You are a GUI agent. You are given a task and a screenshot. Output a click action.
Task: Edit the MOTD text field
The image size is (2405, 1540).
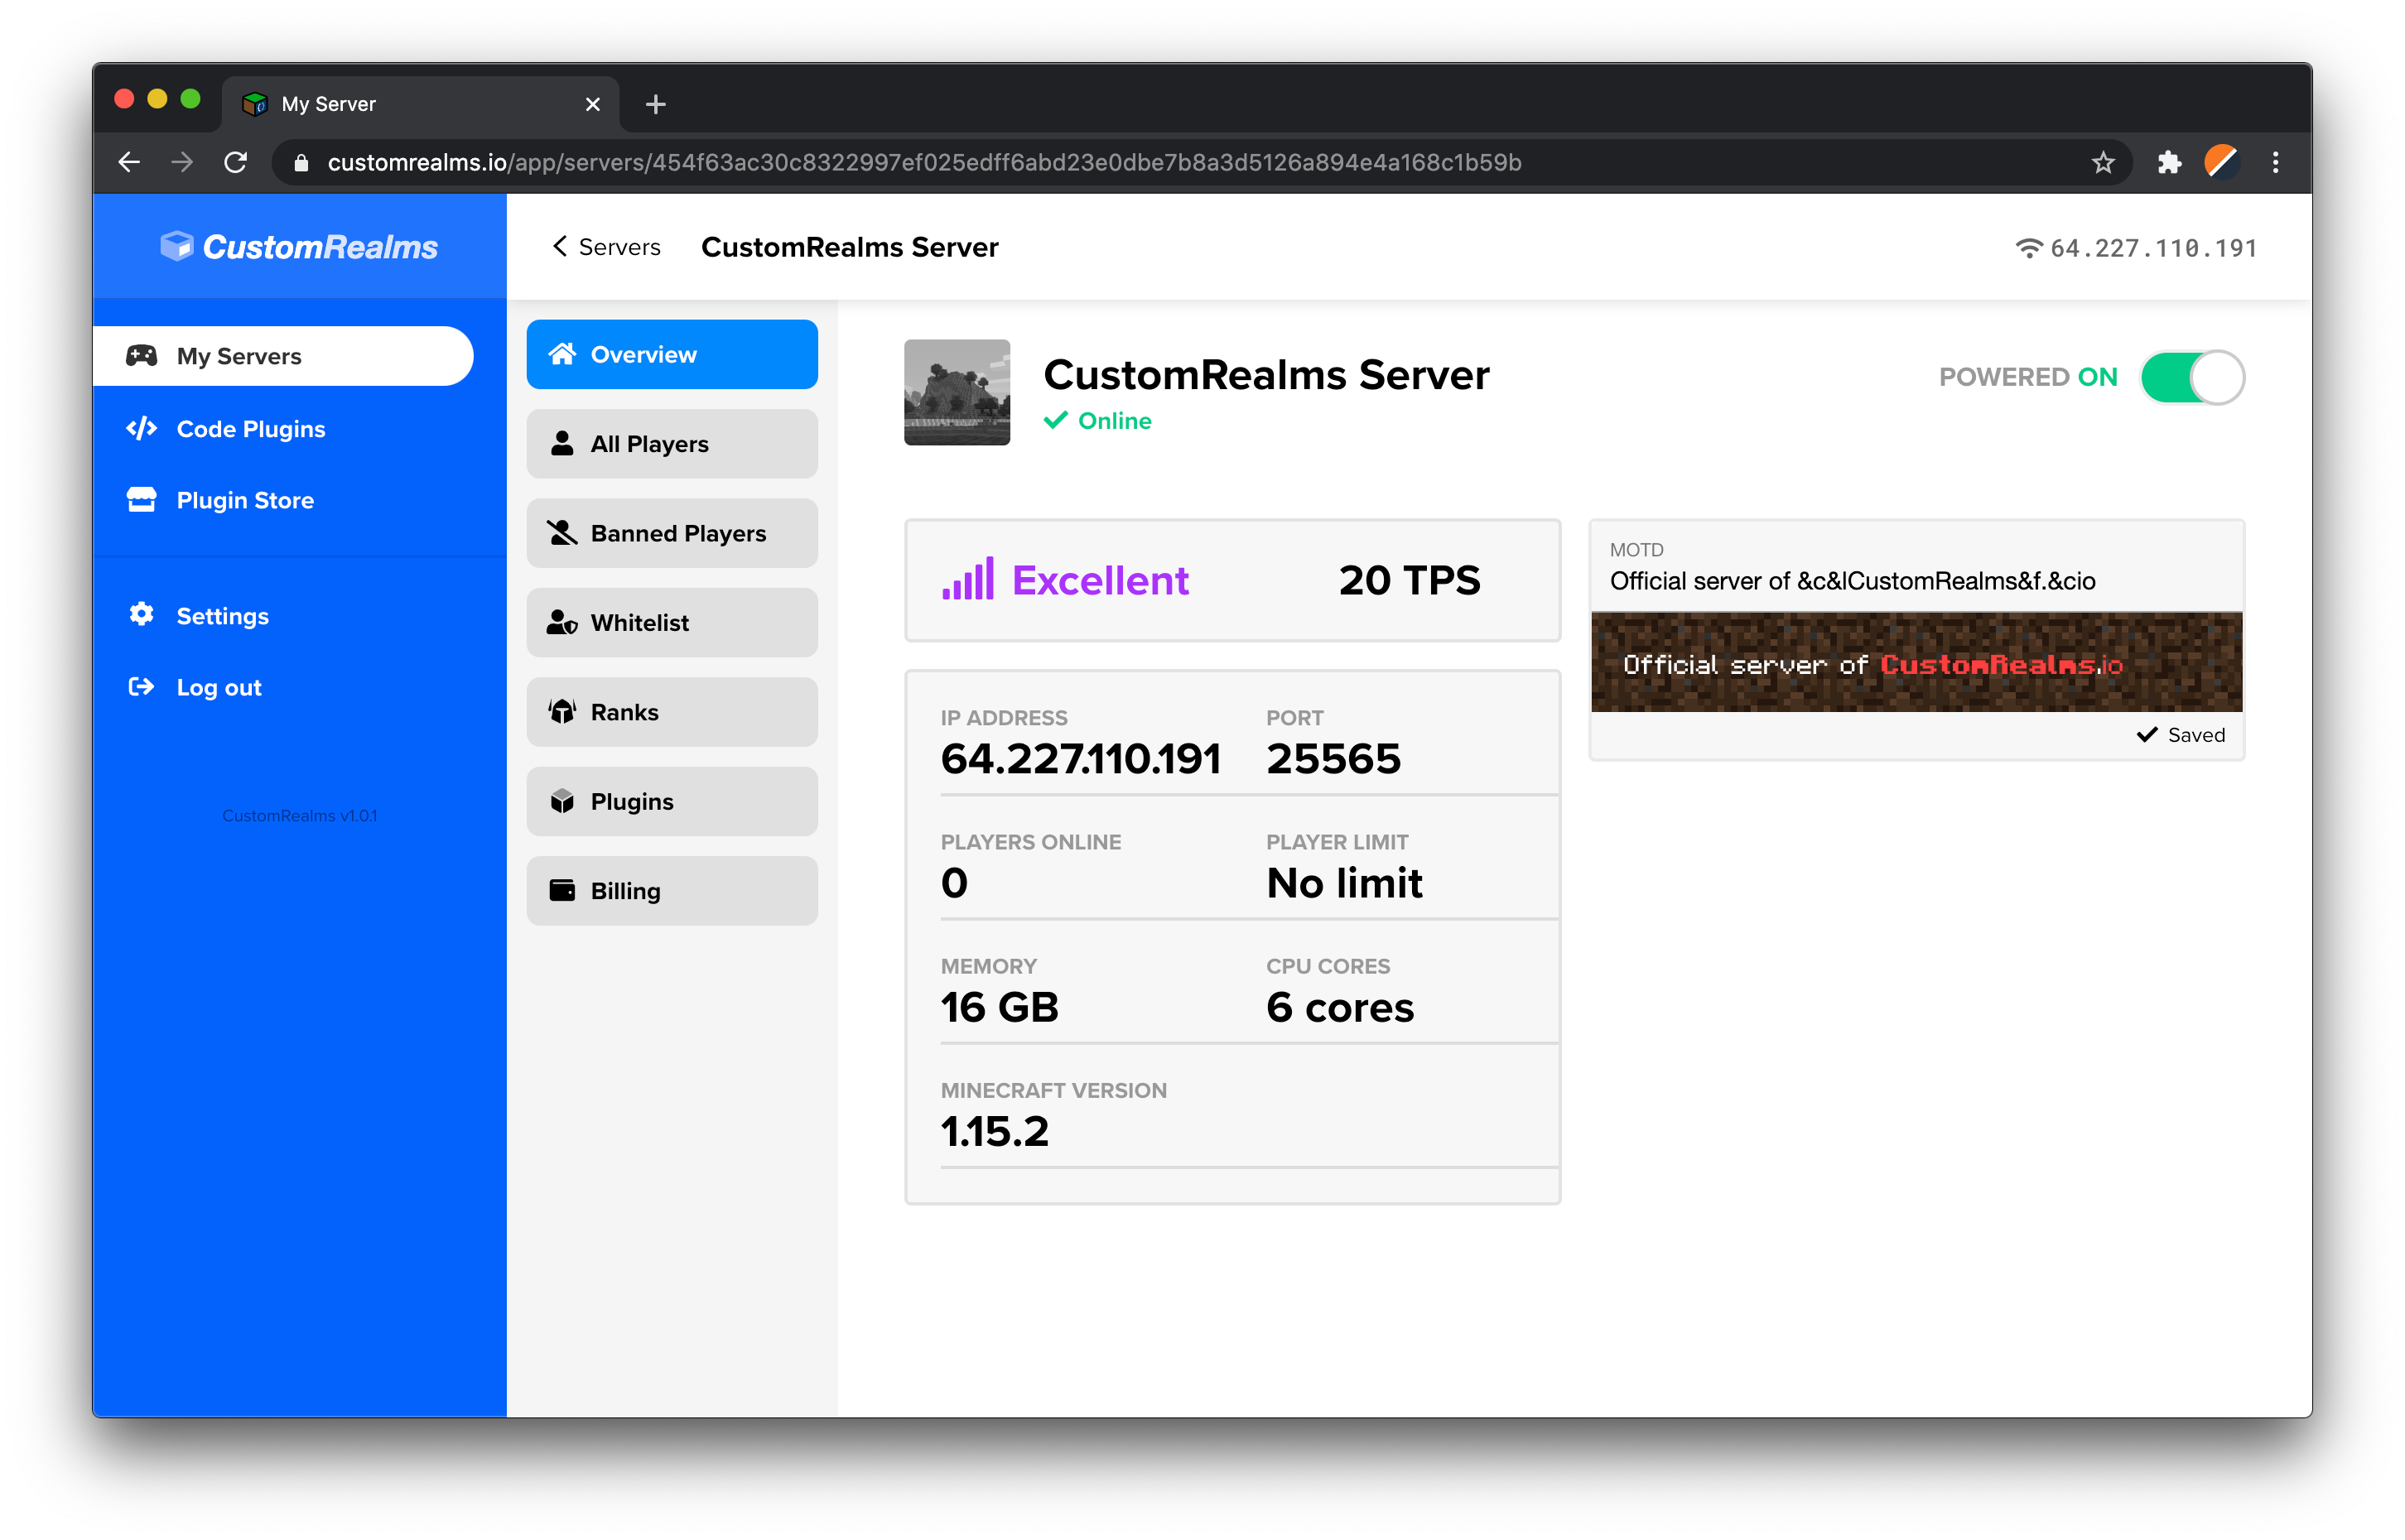[x=1915, y=581]
